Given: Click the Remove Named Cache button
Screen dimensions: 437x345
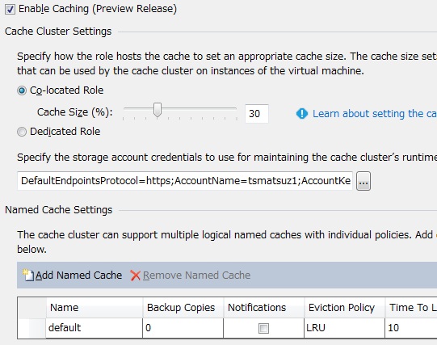Looking at the screenshot, I should pyautogui.click(x=191, y=276).
